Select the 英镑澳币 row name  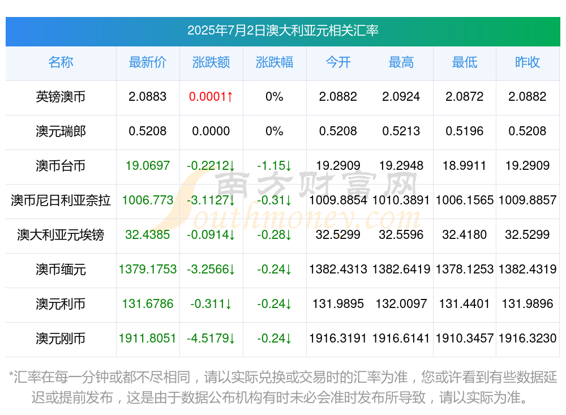pyautogui.click(x=61, y=96)
